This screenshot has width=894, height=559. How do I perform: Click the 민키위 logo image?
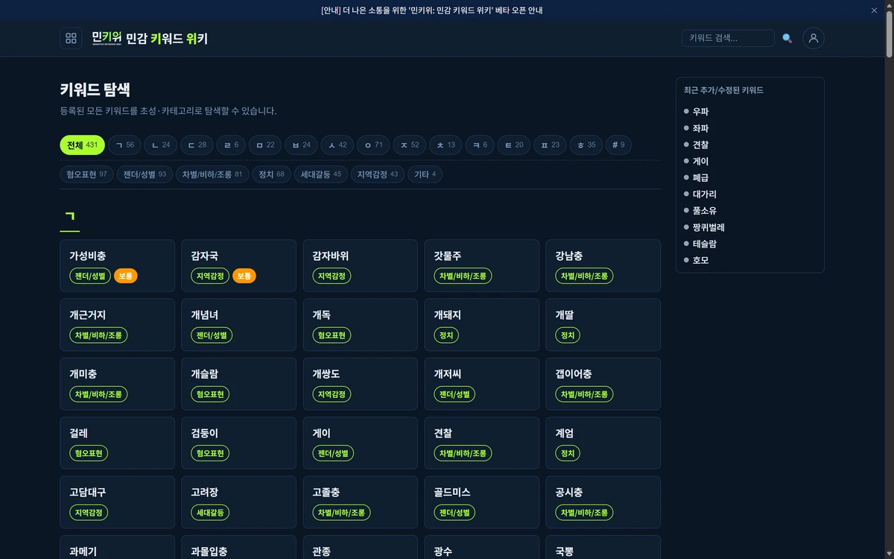(x=107, y=38)
